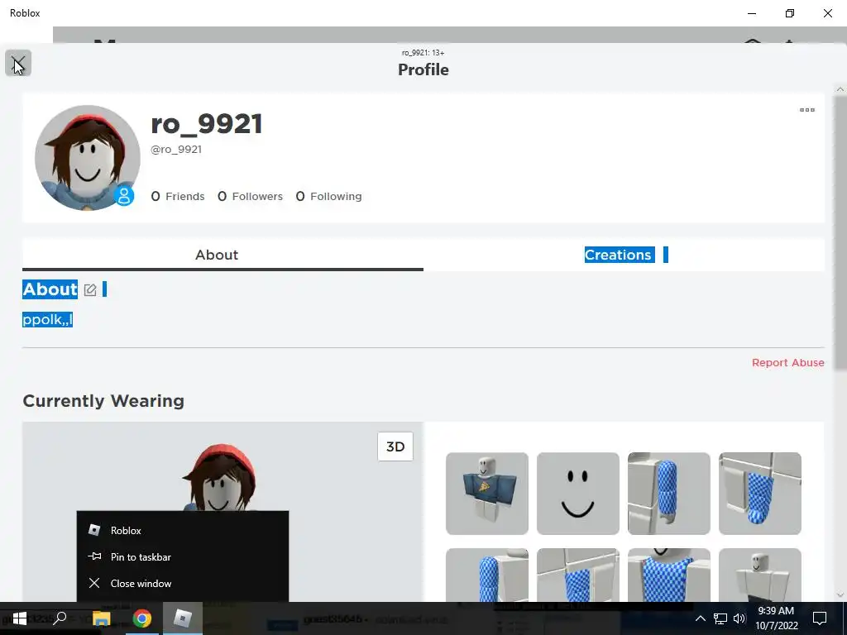This screenshot has width=847, height=635.
Task: Open the 0 Followers list
Action: (x=250, y=197)
